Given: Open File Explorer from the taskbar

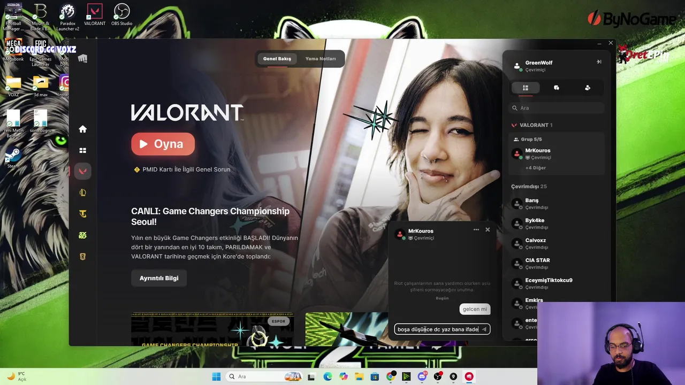Looking at the screenshot, I should [359, 376].
